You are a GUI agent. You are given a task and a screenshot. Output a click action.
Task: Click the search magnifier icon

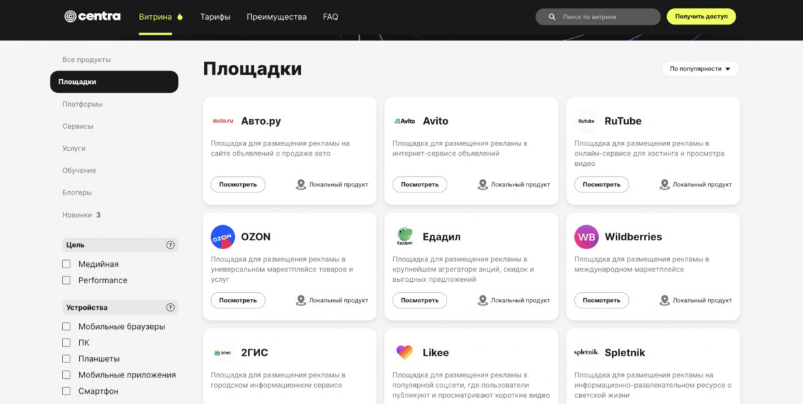pos(552,17)
